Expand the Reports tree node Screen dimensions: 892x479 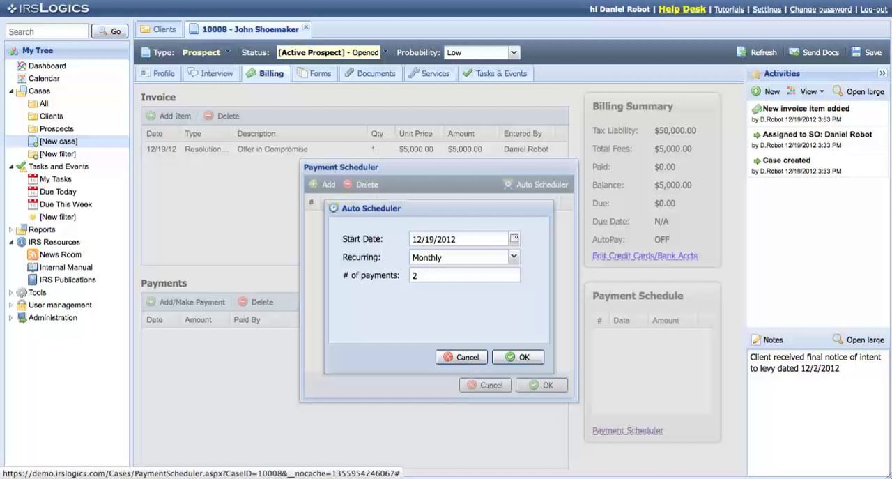(x=10, y=229)
